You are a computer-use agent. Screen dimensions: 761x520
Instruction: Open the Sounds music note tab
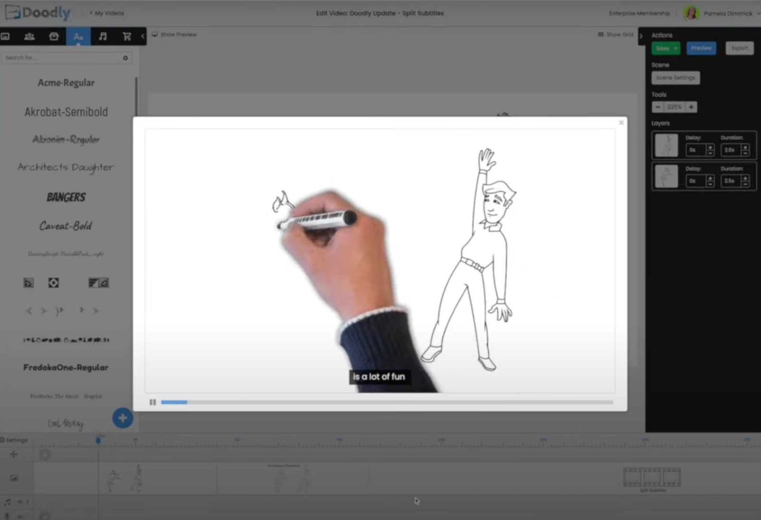[x=103, y=36]
